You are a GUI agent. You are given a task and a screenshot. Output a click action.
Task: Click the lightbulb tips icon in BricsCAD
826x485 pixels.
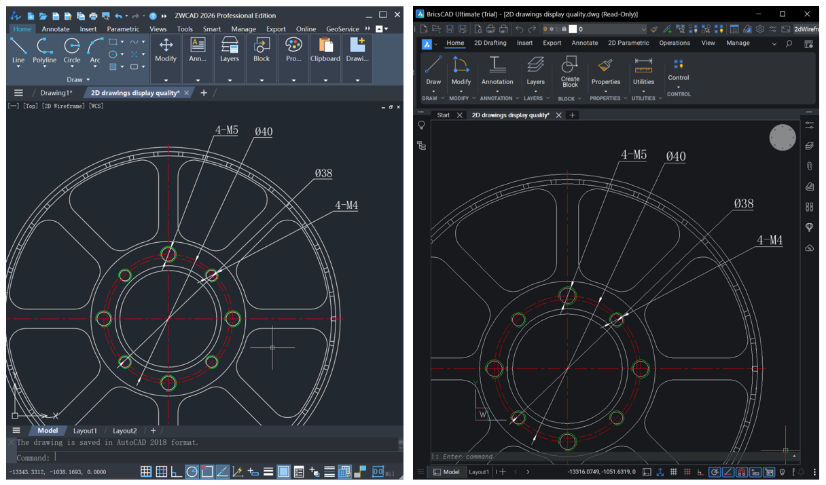pos(421,125)
